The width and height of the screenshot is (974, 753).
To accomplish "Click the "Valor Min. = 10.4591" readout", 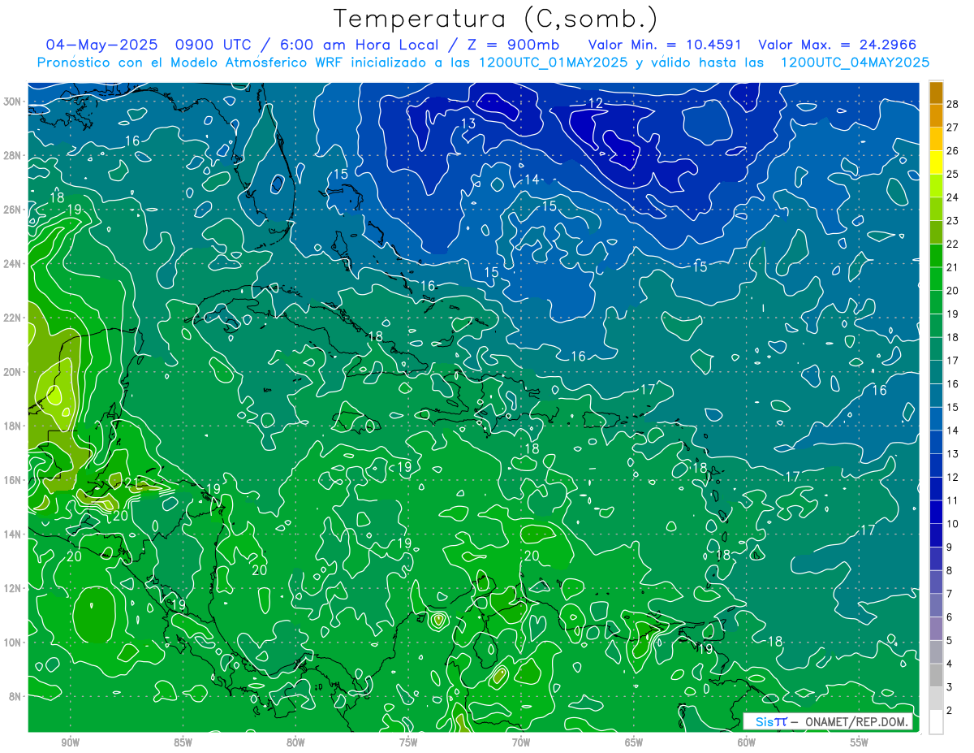I will (666, 45).
